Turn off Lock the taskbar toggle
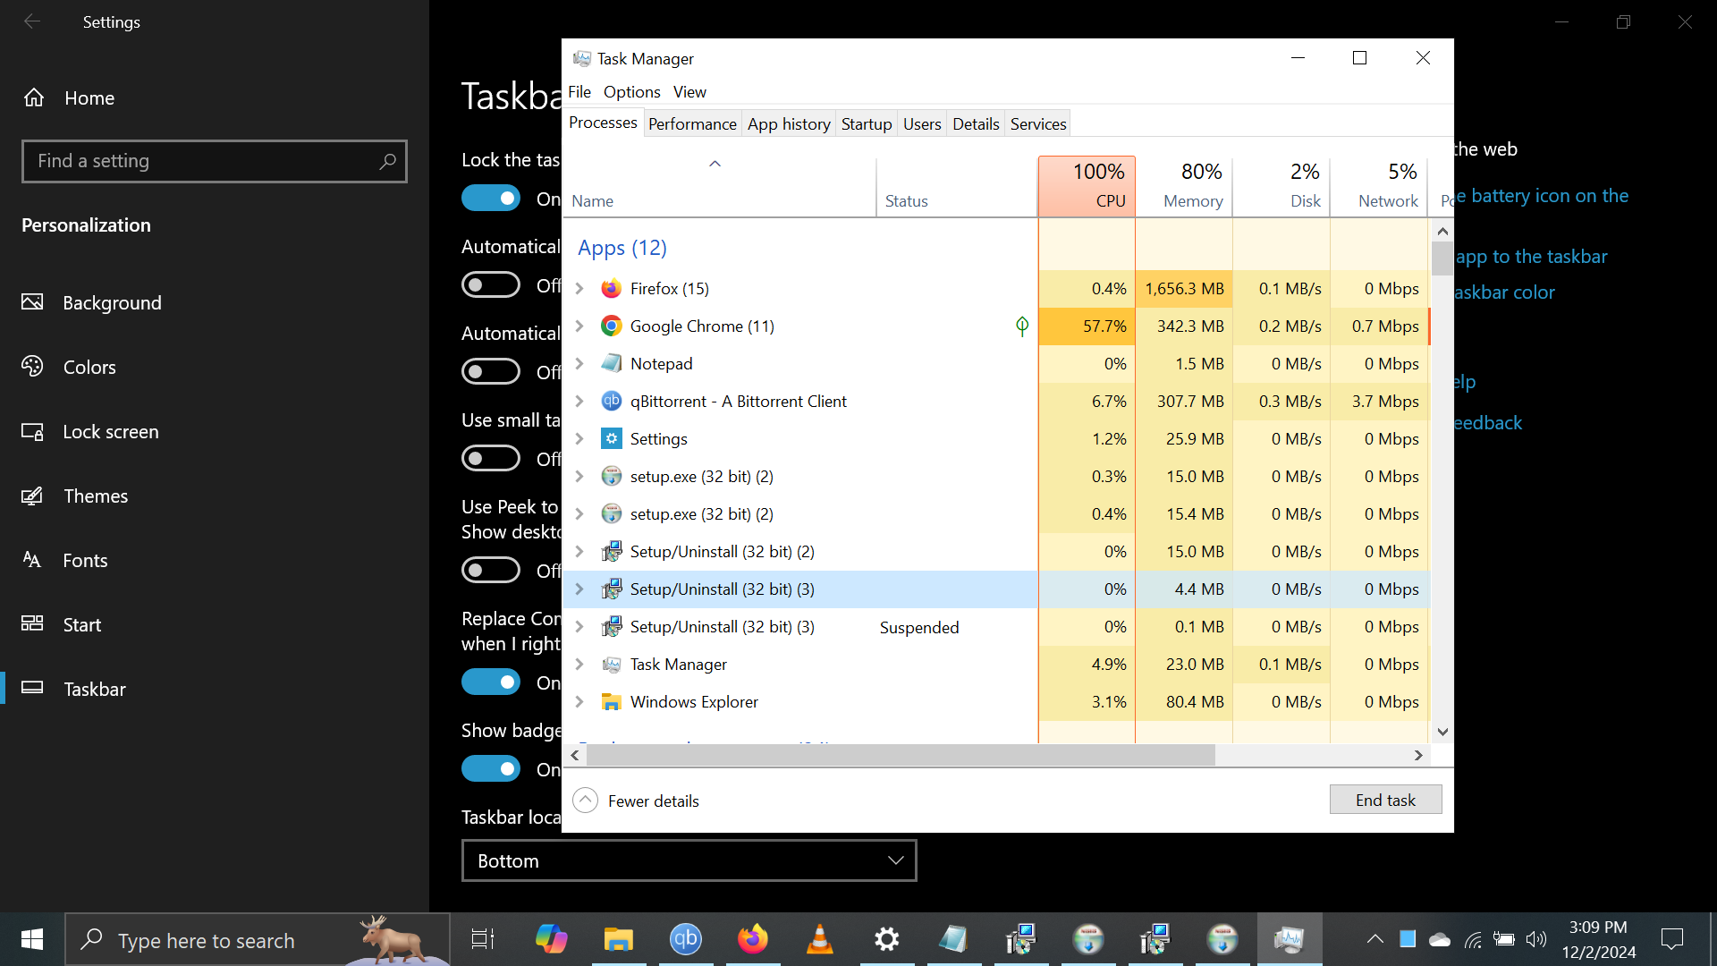Screen dimensions: 1717x966 491,199
